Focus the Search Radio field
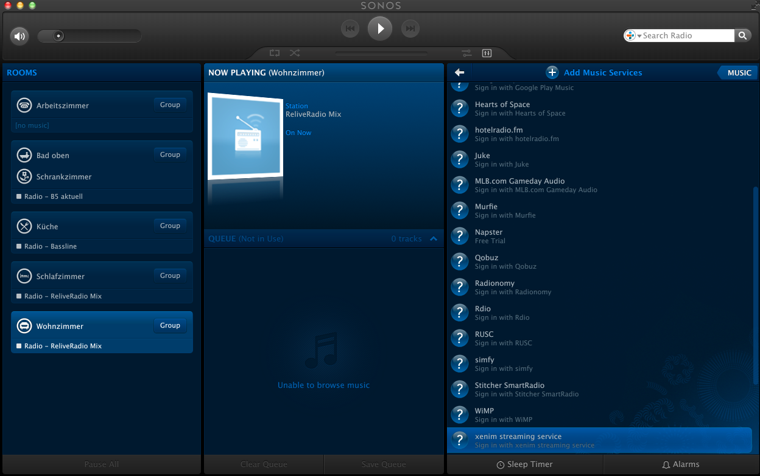Viewport: 760px width, 476px height. coord(688,35)
